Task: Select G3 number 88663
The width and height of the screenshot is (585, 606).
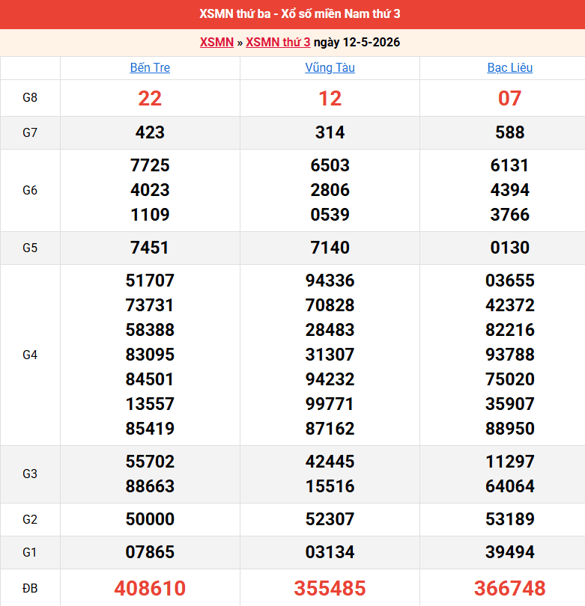Action: click(150, 486)
